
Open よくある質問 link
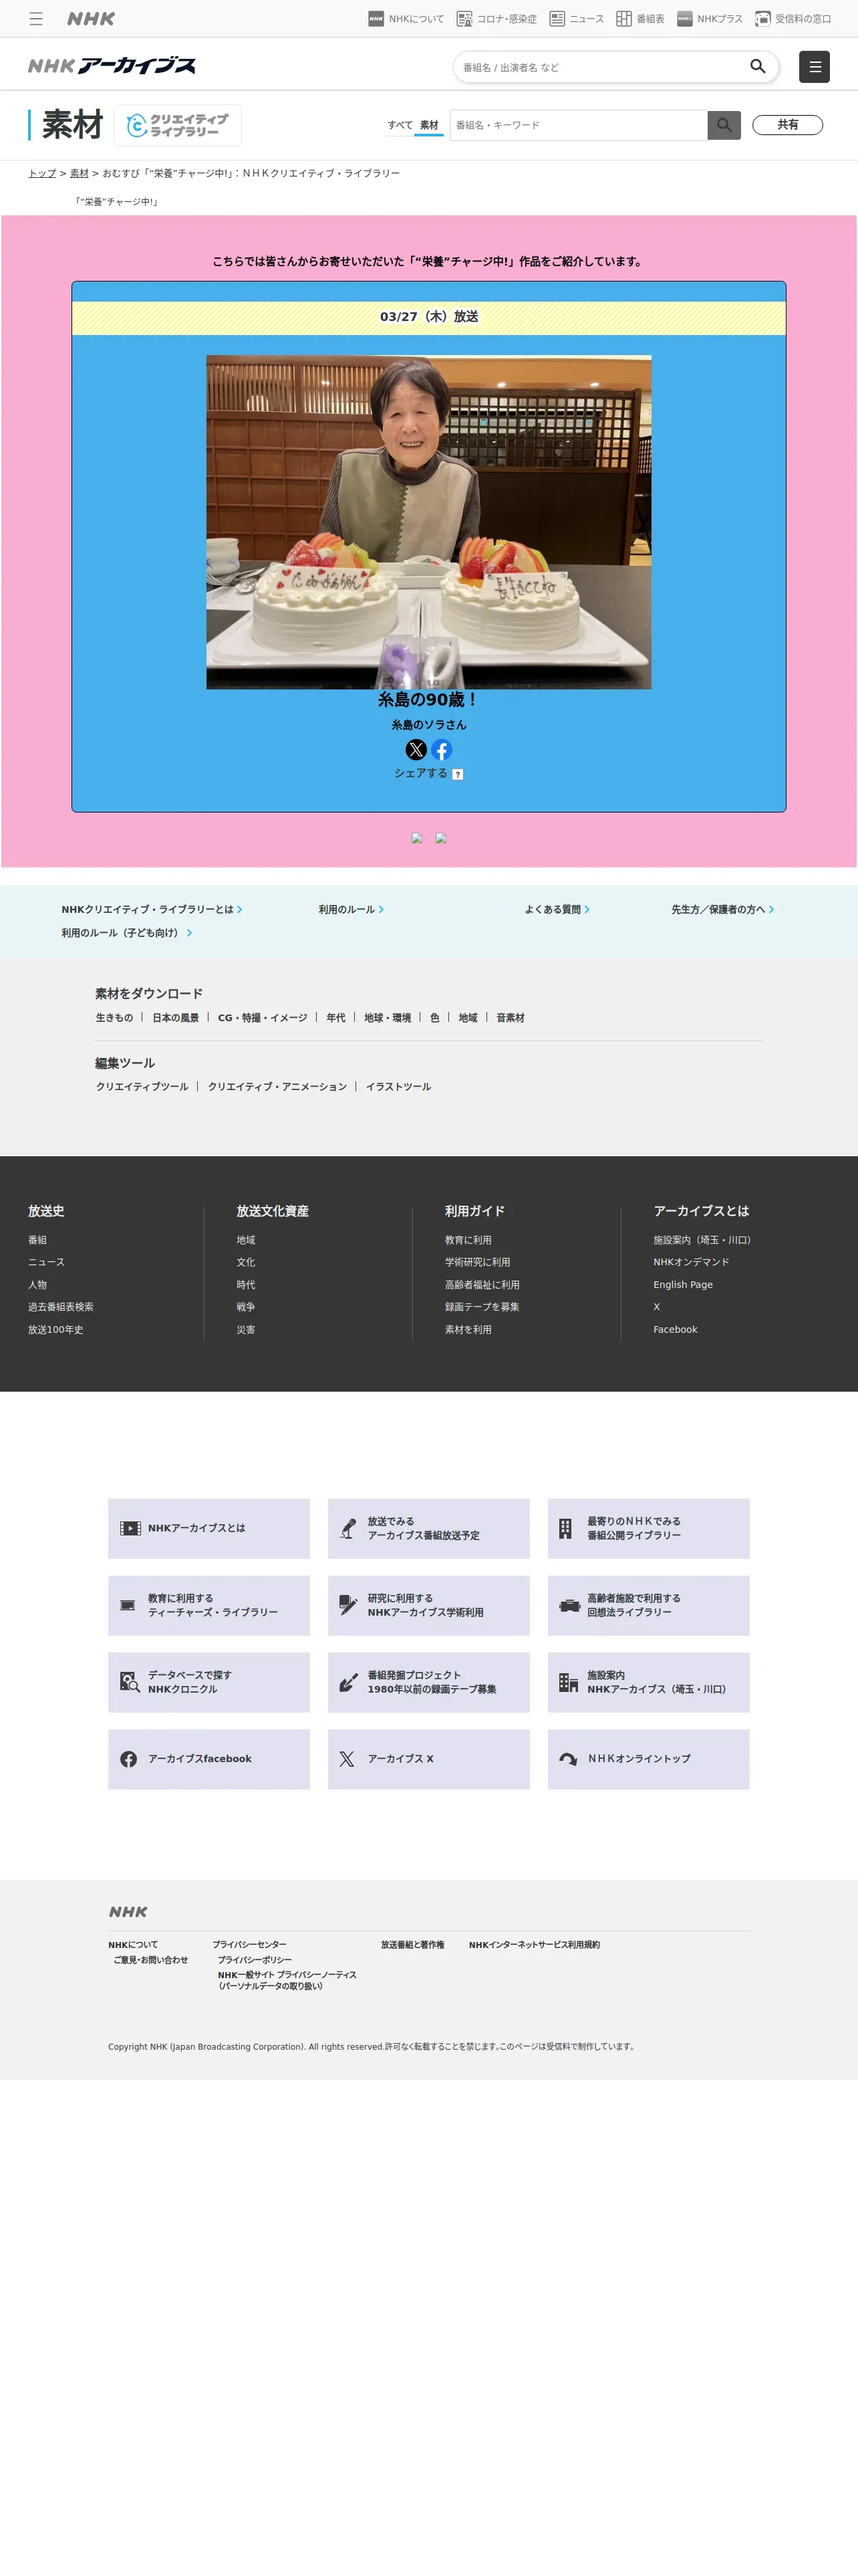[557, 909]
